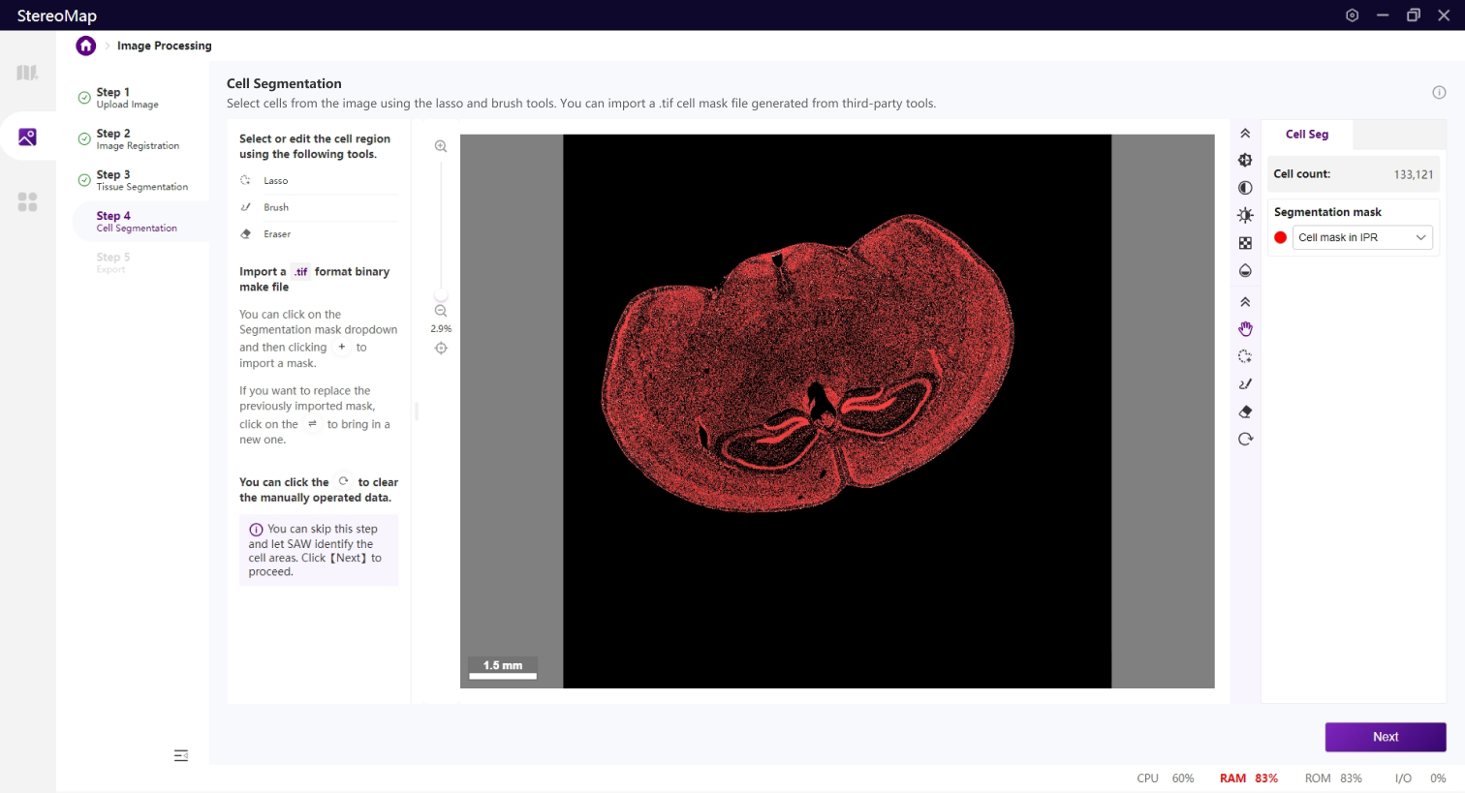Open the contrast adjustment half-circle icon

click(1245, 188)
